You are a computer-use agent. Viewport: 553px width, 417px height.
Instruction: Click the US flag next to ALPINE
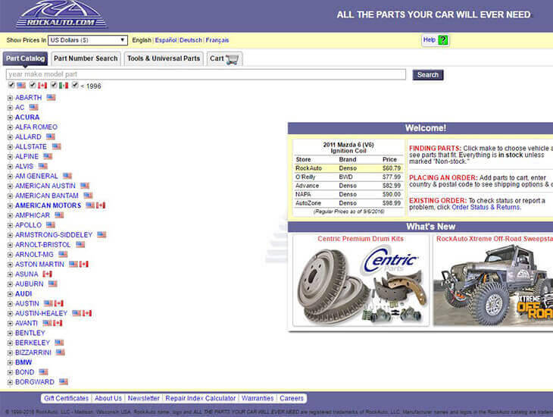(x=48, y=156)
